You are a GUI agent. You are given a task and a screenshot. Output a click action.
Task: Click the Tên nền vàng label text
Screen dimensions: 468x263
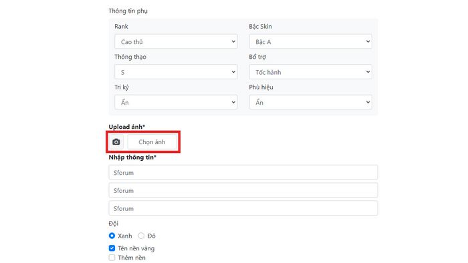tap(136, 248)
